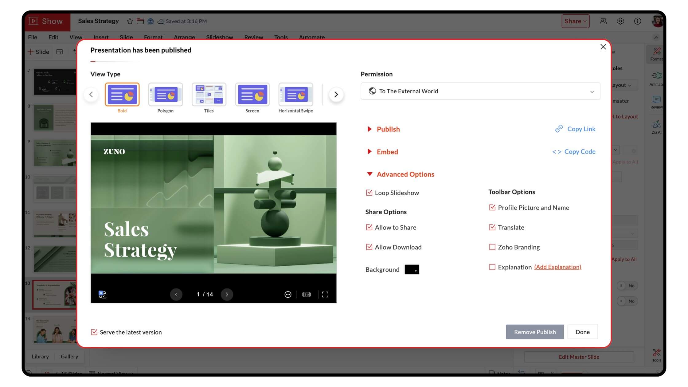Enable the Zoho Branding checkbox
Viewport: 688px width, 387px height.
point(492,247)
